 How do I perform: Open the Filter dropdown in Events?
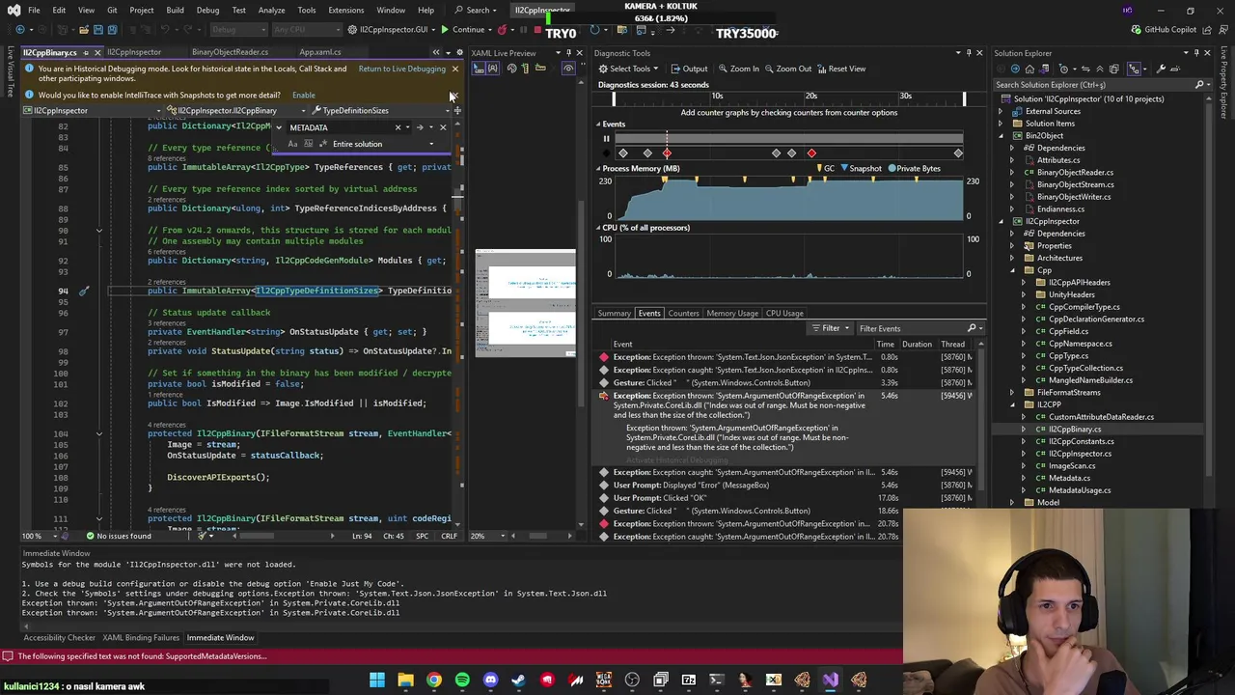[x=831, y=328]
